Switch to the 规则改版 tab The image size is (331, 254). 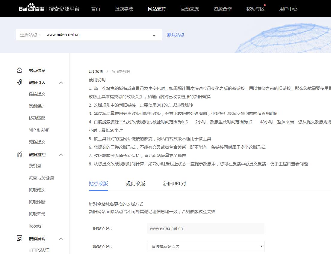click(x=136, y=183)
